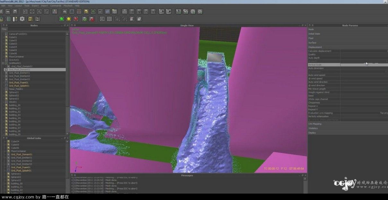Click the Choppiness parameter row
This screenshot has width=388, height=200.
coord(348,103)
